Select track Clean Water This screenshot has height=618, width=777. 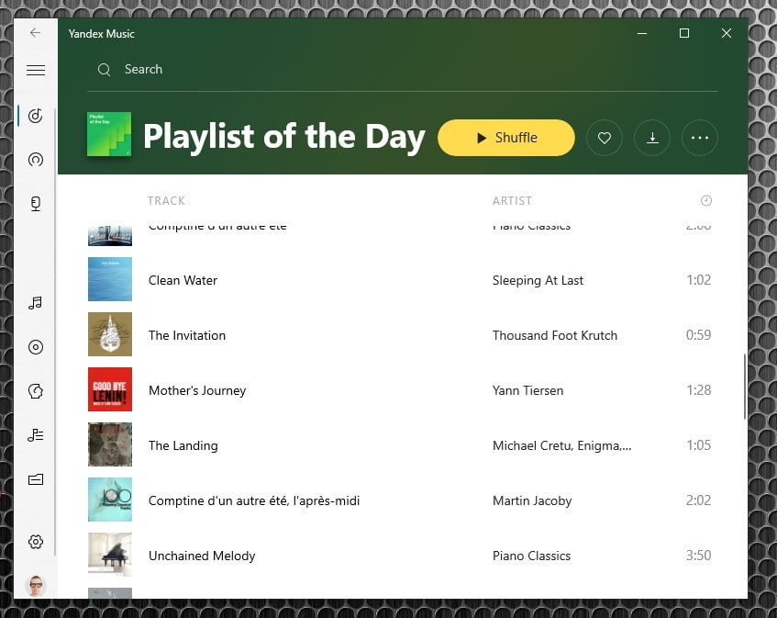183,280
